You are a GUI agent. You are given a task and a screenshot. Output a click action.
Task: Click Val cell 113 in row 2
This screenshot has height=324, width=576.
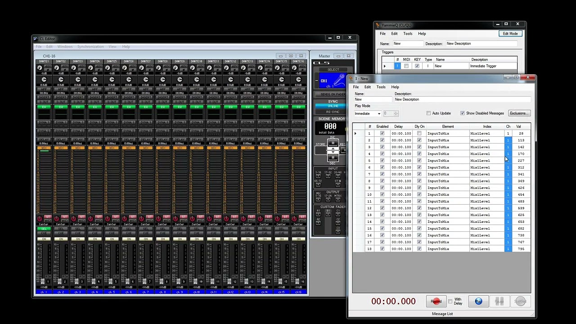pyautogui.click(x=521, y=140)
